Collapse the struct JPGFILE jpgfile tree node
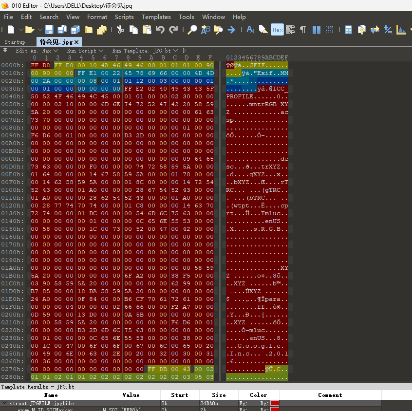This screenshot has height=411, width=412. tap(4, 403)
